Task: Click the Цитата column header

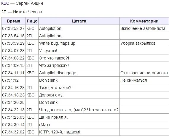Action: tap(79, 21)
